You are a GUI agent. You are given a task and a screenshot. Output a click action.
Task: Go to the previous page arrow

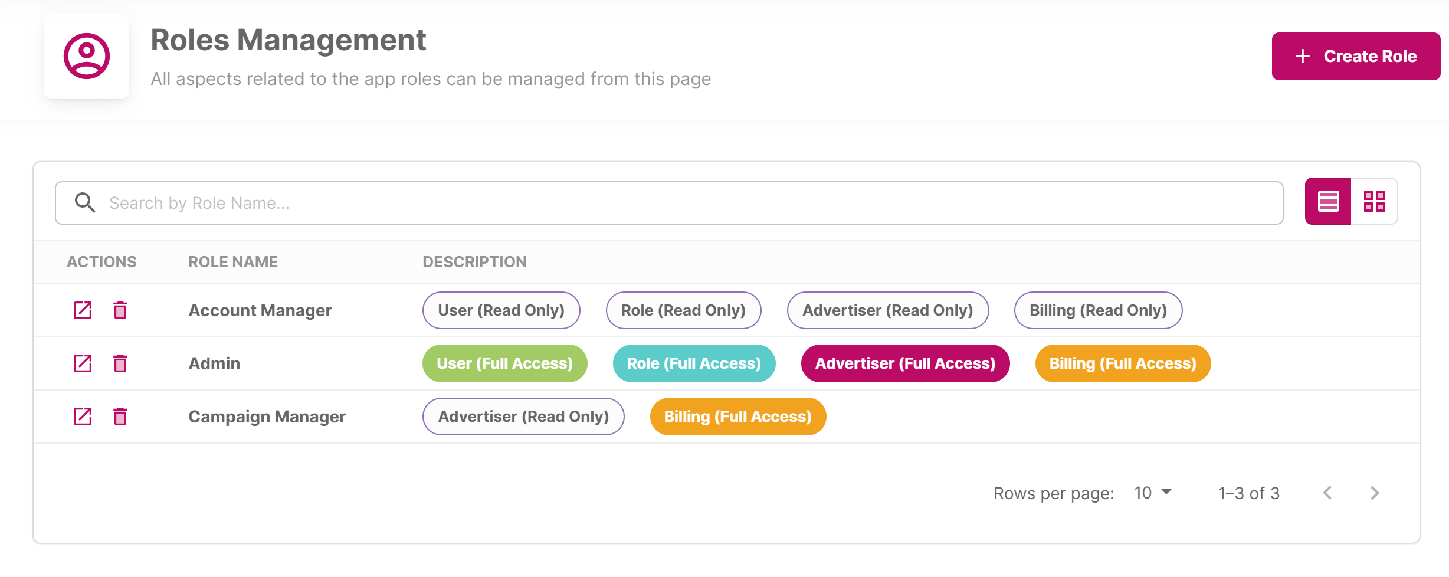coord(1327,493)
